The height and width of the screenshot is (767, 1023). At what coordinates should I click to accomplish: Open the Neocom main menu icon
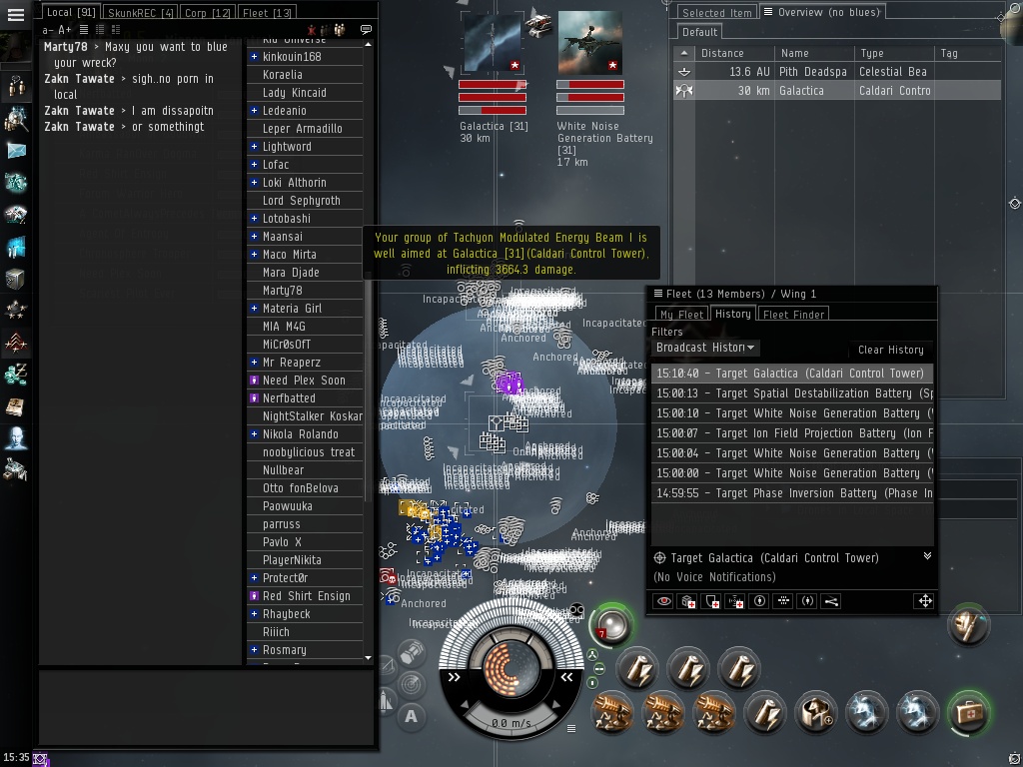pyautogui.click(x=15, y=14)
